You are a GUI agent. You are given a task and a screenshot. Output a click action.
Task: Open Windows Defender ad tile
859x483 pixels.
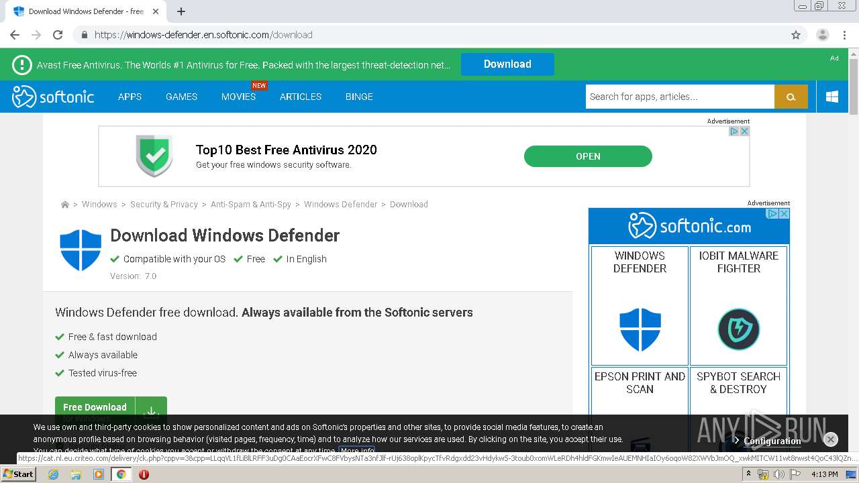[640, 305]
